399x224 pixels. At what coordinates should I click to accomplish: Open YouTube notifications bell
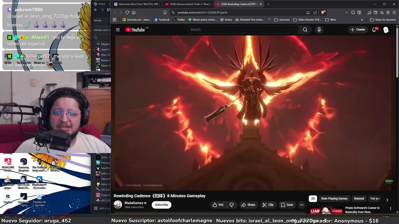pyautogui.click(x=374, y=30)
